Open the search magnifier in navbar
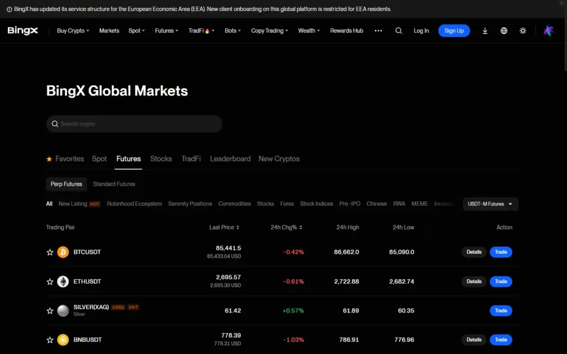The image size is (567, 354). 399,31
